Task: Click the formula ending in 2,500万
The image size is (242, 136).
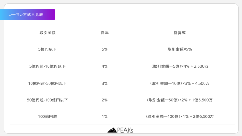Action: click(x=180, y=66)
